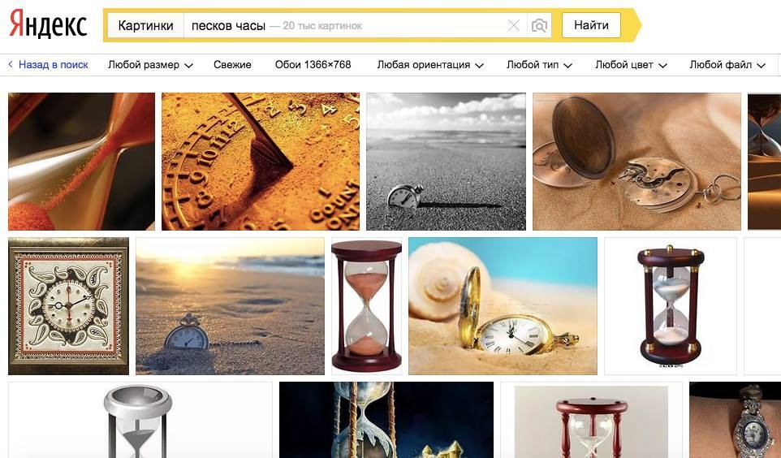Follow the Назад в поиск link

pyautogui.click(x=54, y=65)
